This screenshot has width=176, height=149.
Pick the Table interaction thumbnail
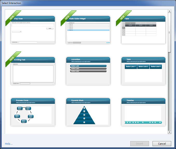point(143,30)
